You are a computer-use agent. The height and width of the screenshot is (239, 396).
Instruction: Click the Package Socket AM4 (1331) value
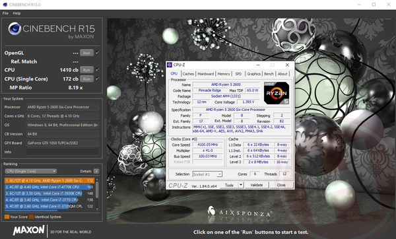pos(226,96)
